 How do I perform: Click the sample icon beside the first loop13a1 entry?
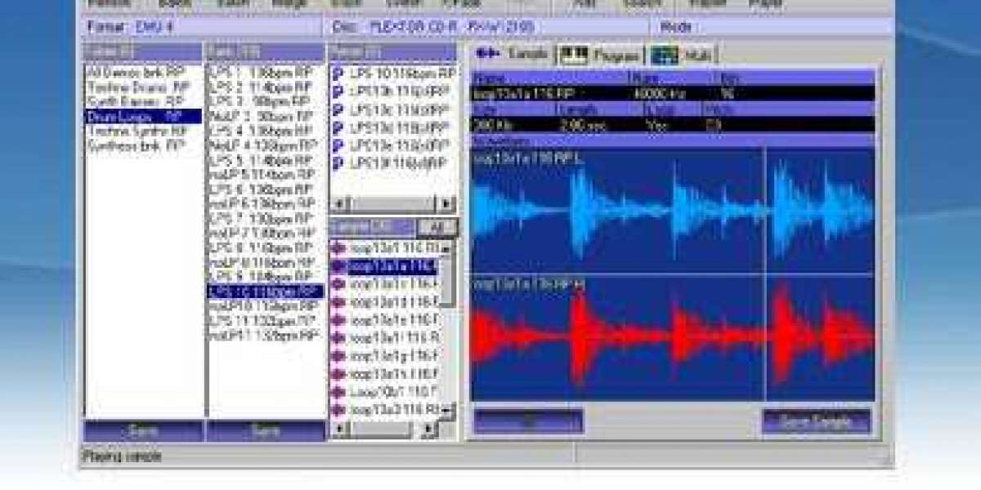(x=338, y=247)
